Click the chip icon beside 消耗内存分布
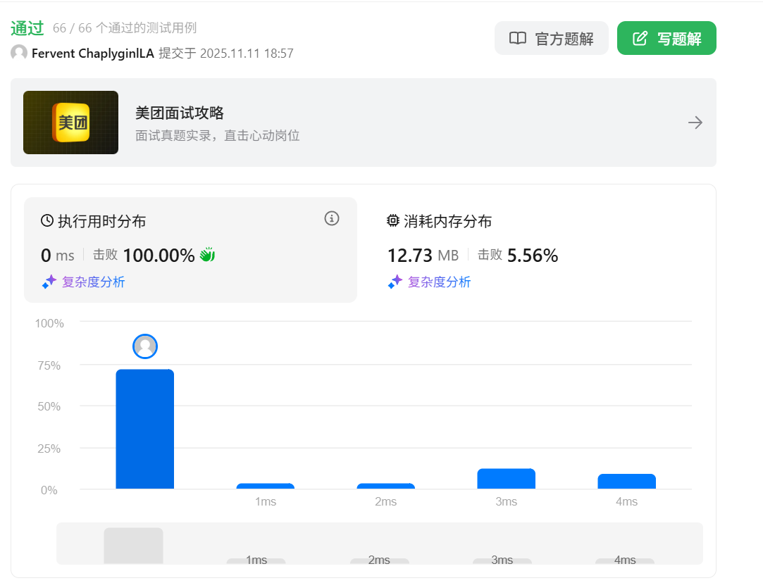763x583 pixels. [x=392, y=221]
